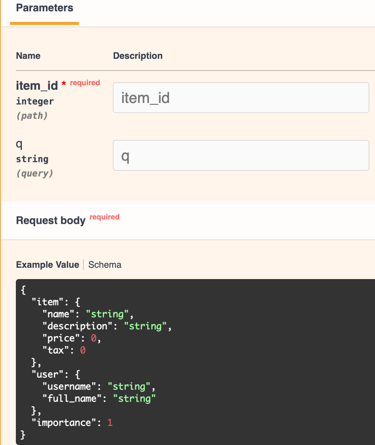Image resolution: width=375 pixels, height=445 pixels.
Task: Click the item_id parameter name
Action: click(x=37, y=86)
